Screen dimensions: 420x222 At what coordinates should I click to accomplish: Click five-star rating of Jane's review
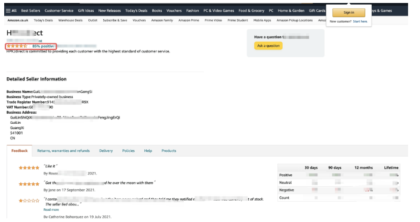[x=29, y=184]
